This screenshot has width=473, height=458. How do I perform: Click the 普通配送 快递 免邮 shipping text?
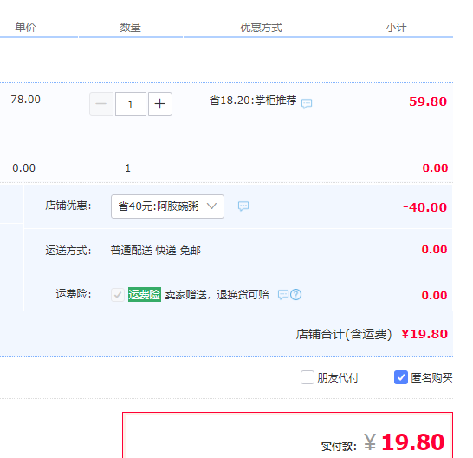[x=156, y=251]
